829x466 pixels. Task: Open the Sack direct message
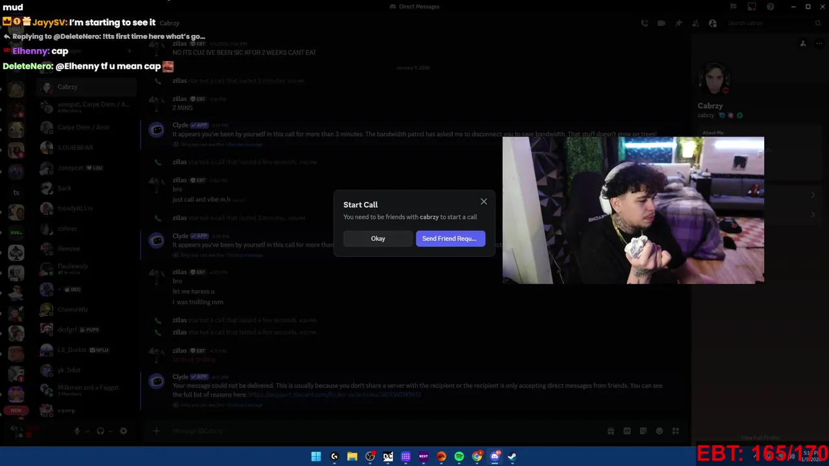[87, 188]
